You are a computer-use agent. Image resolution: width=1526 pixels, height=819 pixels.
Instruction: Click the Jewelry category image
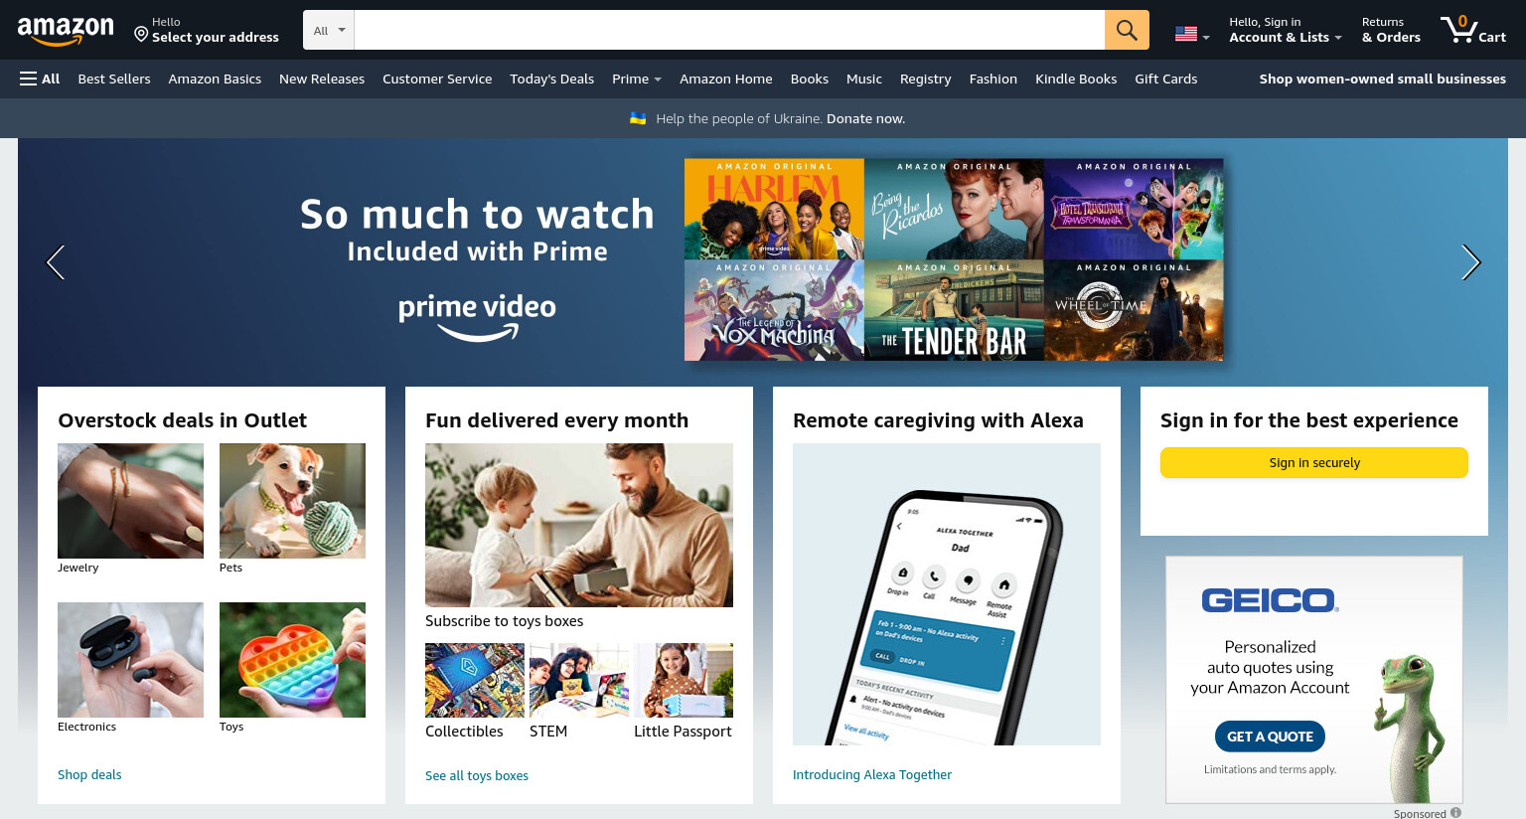pos(130,501)
